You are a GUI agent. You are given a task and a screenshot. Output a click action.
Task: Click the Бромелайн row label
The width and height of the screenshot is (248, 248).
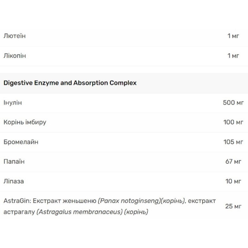pyautogui.click(x=21, y=142)
